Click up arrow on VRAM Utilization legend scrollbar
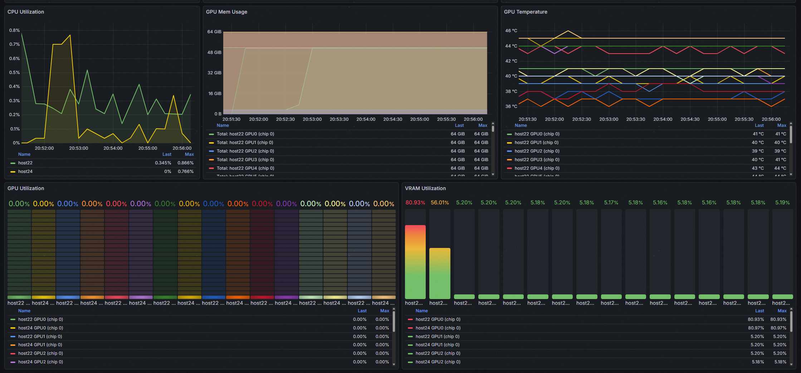The width and height of the screenshot is (801, 373). pos(791,309)
